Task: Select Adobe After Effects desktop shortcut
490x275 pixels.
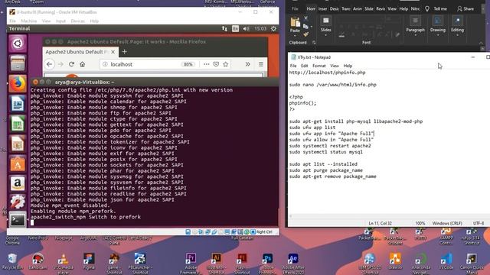Action: (292, 263)
